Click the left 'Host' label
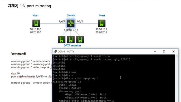This screenshot has width=181, height=102. click(35, 15)
